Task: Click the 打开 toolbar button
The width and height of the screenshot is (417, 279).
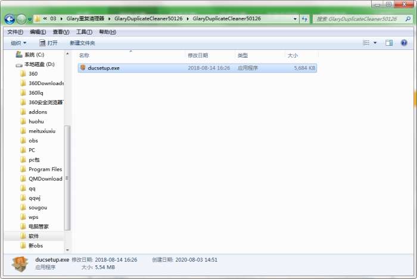Action: (x=48, y=43)
